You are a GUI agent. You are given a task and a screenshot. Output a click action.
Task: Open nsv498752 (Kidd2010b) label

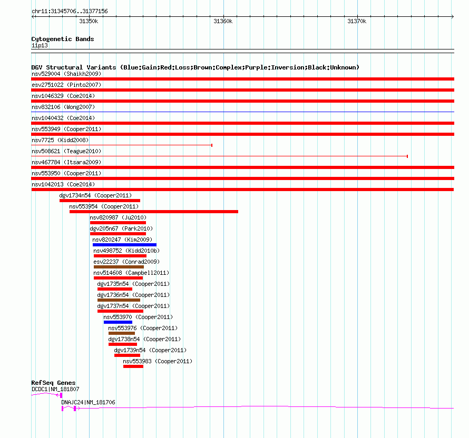coord(126,251)
